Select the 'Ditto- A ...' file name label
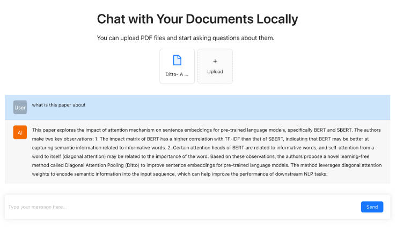396x227 pixels. tap(177, 74)
